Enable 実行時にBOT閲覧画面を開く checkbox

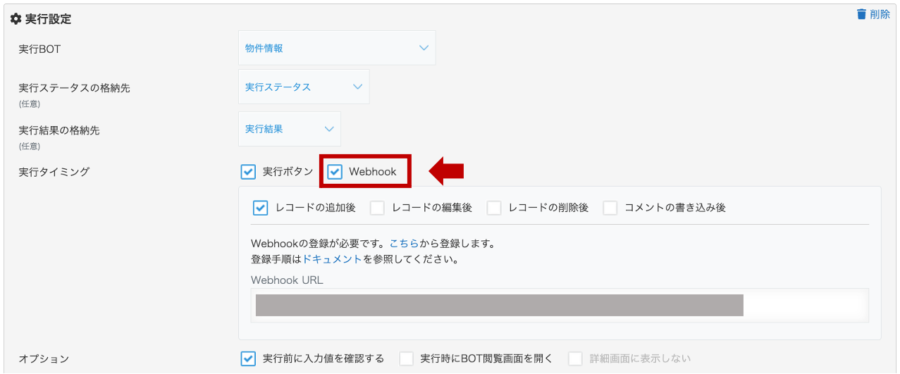coord(406,359)
